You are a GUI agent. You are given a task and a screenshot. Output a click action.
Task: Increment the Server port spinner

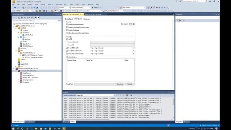pos(134,23)
